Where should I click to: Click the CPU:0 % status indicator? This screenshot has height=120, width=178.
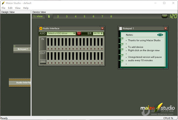point(168,118)
